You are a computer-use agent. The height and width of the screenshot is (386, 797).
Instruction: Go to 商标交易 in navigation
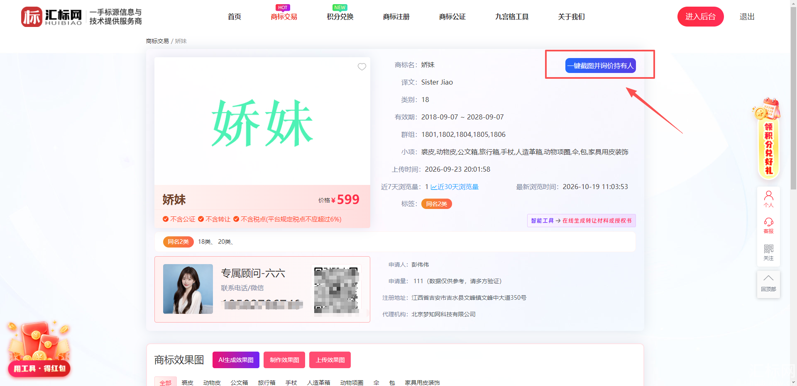pyautogui.click(x=284, y=17)
